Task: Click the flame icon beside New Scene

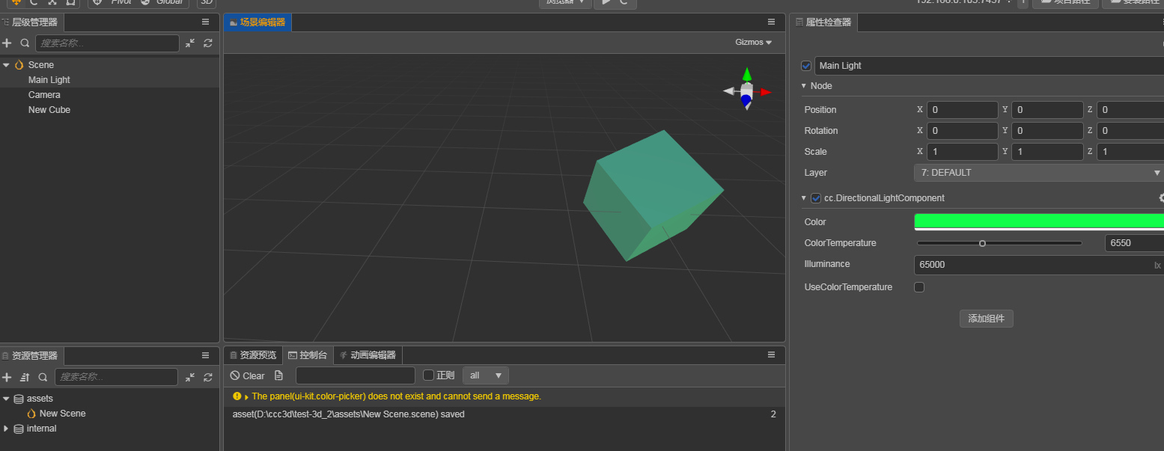Action: pyautogui.click(x=31, y=414)
